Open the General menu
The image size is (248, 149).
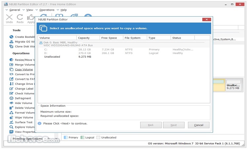(x=14, y=10)
